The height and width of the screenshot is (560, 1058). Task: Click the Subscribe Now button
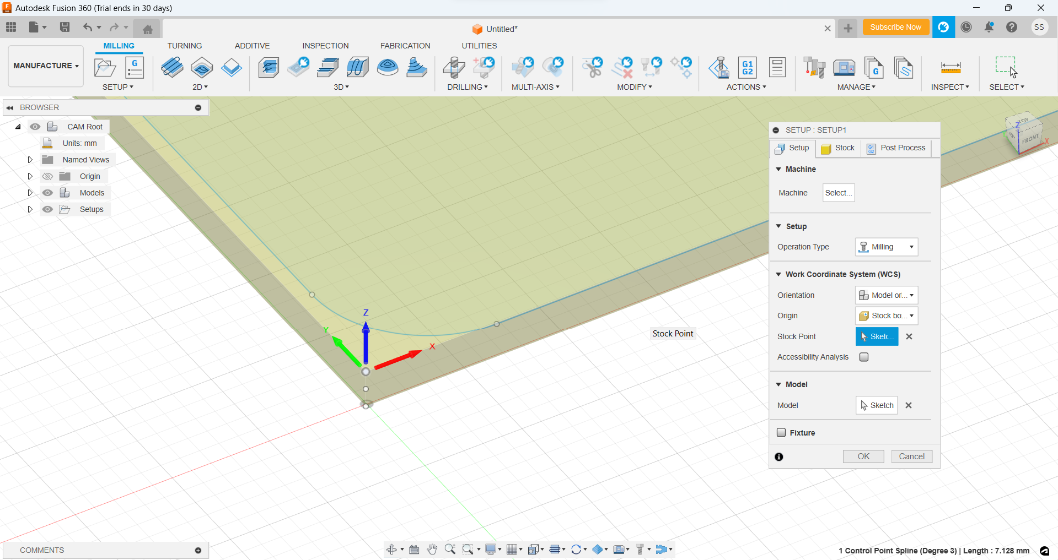click(895, 27)
